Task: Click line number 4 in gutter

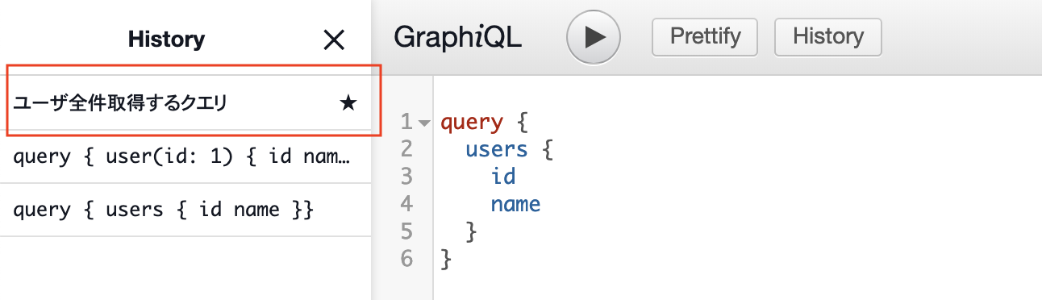Action: tap(406, 204)
